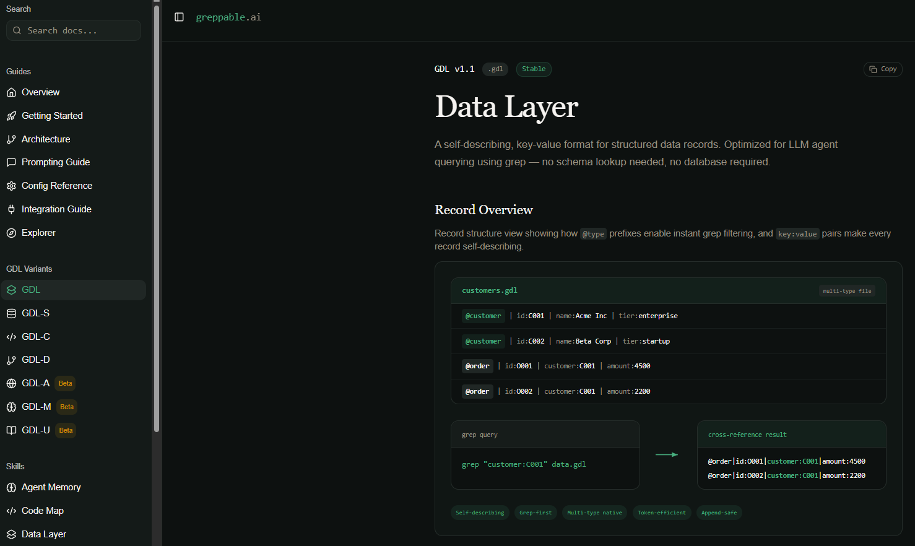915x546 pixels.
Task: Open Code Map skill
Action: [74, 511]
